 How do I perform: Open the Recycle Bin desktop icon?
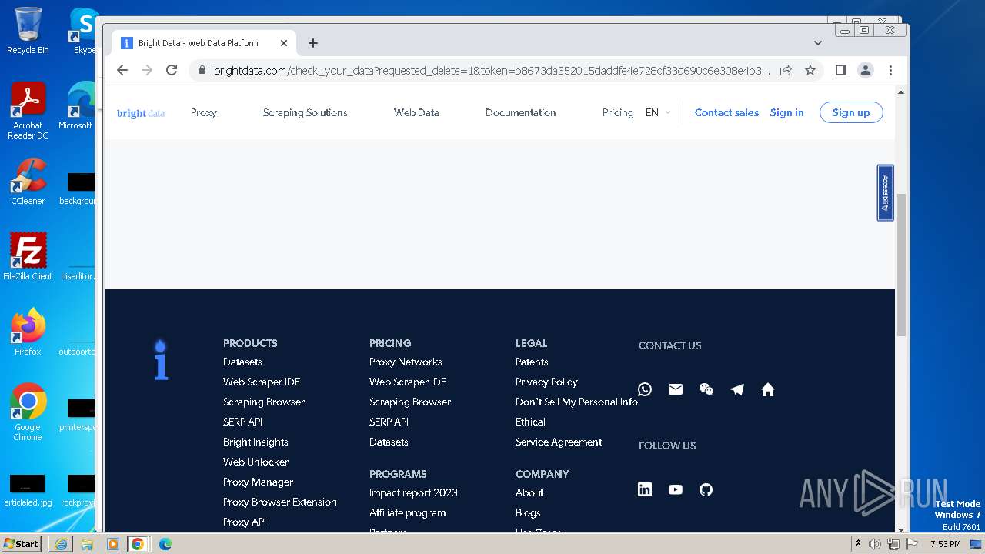click(x=28, y=31)
